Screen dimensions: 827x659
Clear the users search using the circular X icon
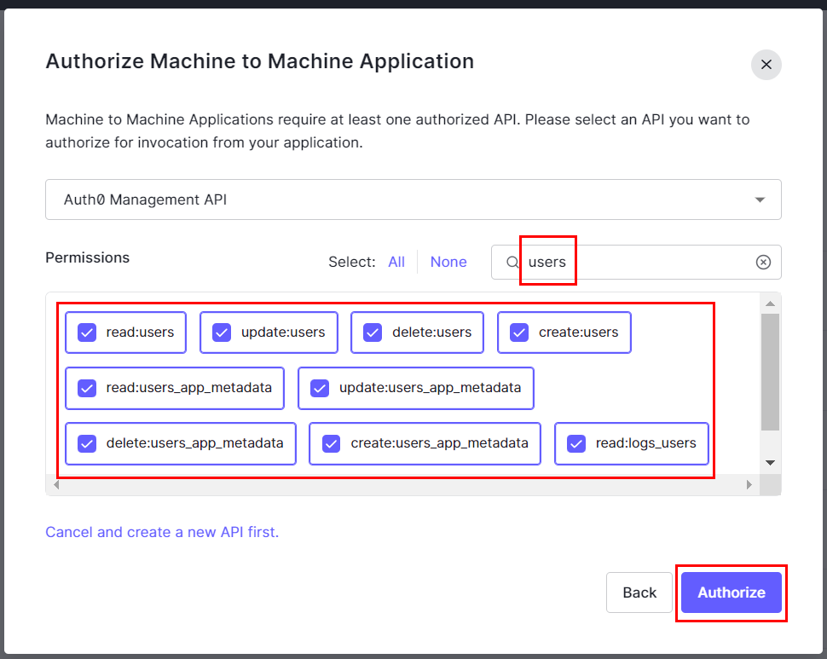point(763,262)
